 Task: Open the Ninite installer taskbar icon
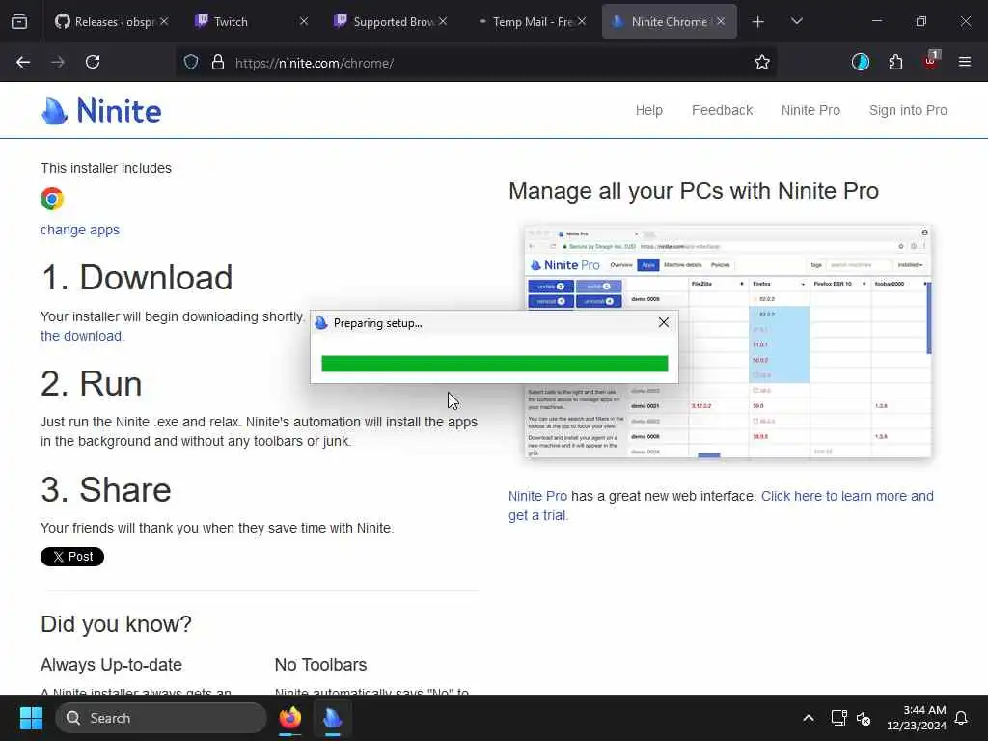332,718
